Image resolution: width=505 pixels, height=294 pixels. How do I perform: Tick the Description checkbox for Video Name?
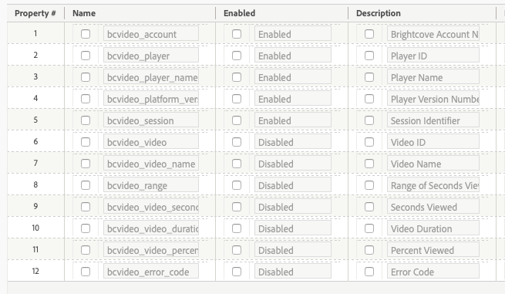coord(369,164)
